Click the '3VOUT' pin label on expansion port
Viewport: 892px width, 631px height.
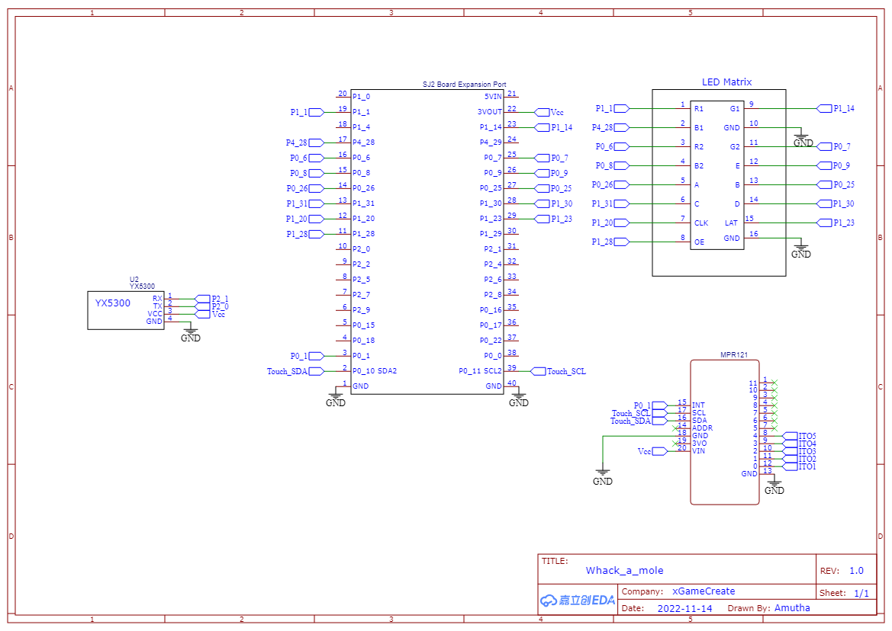(x=490, y=112)
